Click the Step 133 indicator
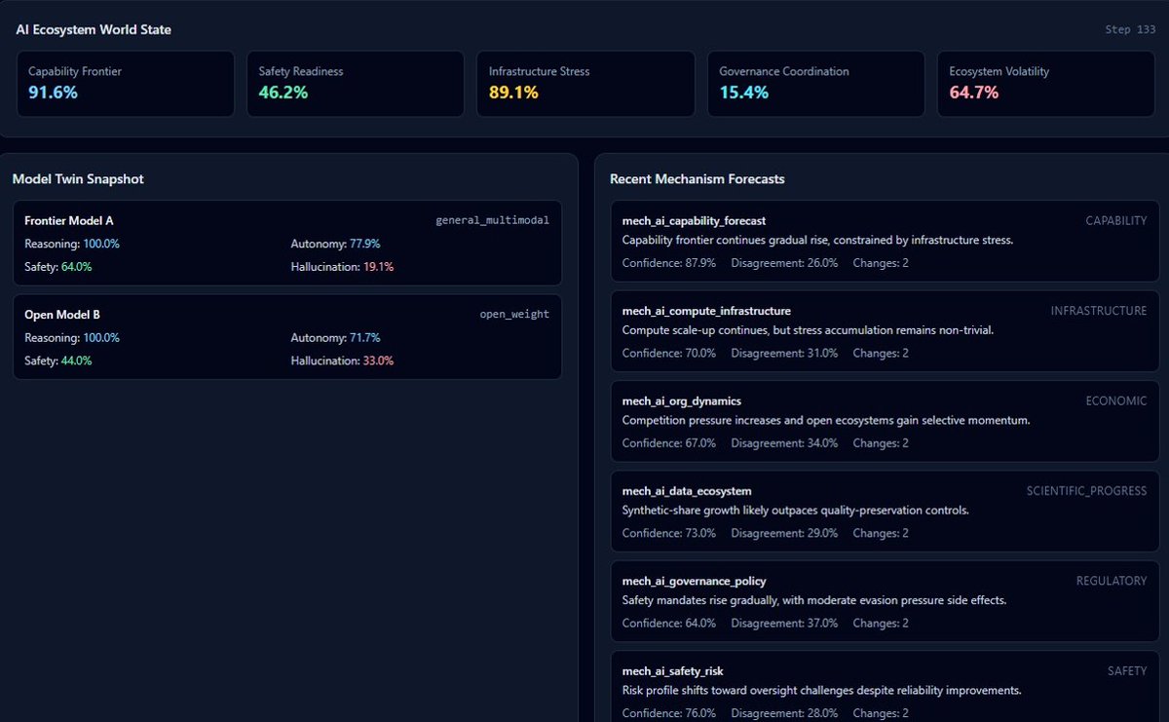Image resolution: width=1169 pixels, height=722 pixels. click(x=1131, y=30)
